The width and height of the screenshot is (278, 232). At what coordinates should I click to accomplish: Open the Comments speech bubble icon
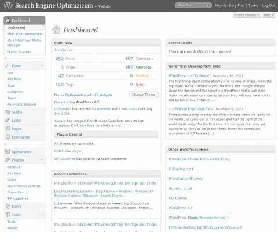pyautogui.click(x=8, y=137)
